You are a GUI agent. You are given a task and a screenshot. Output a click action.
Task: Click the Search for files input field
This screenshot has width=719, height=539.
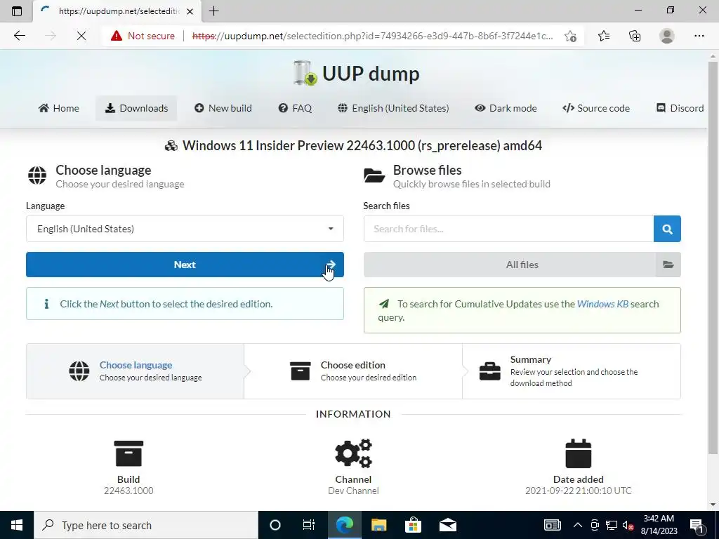point(508,229)
